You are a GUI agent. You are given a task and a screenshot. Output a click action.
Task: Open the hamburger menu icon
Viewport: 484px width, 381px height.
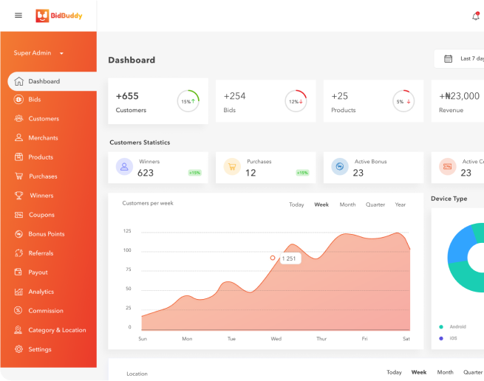point(18,15)
